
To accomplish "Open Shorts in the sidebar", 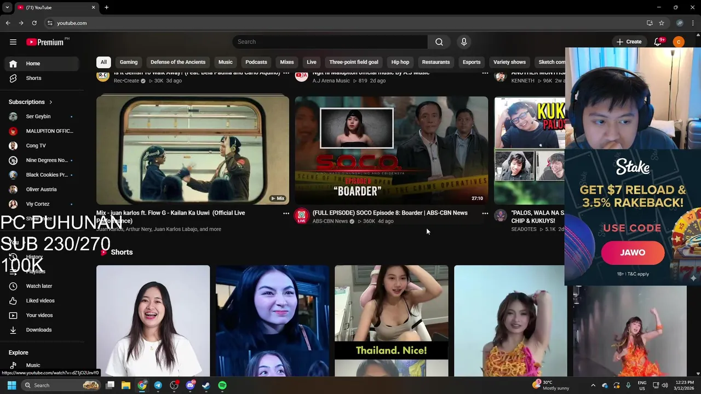I will (x=42, y=78).
